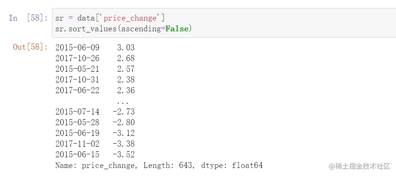The image size is (396, 176).
Task: Click the False keyword in code
Action: (177, 29)
